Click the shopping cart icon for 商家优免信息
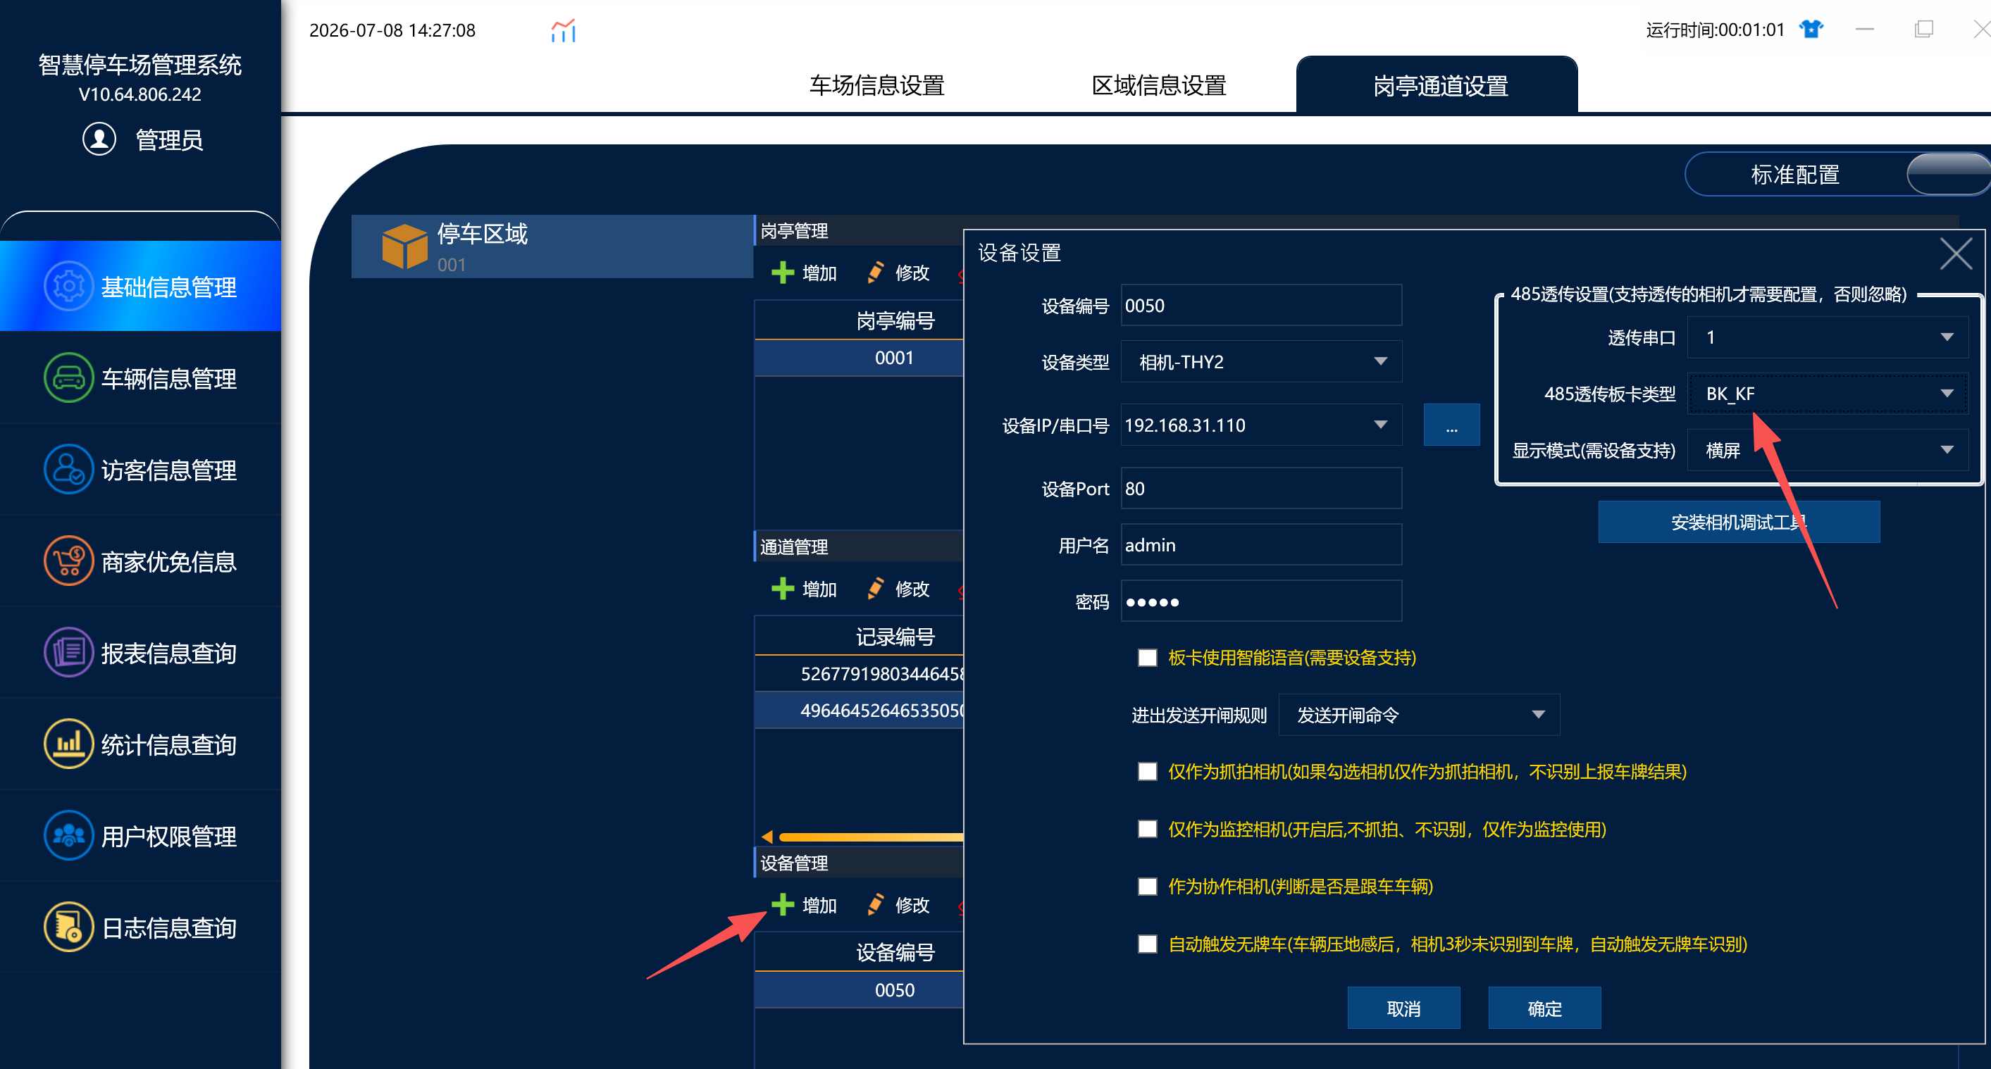 (x=69, y=561)
